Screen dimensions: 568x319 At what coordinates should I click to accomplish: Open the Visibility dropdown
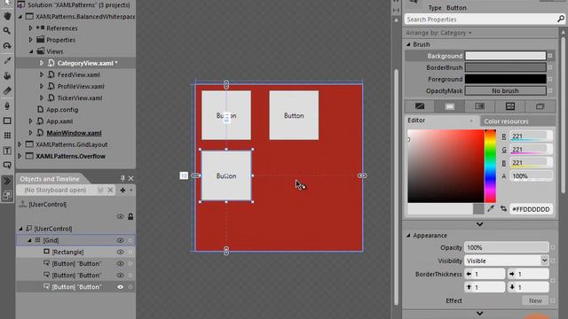click(544, 261)
